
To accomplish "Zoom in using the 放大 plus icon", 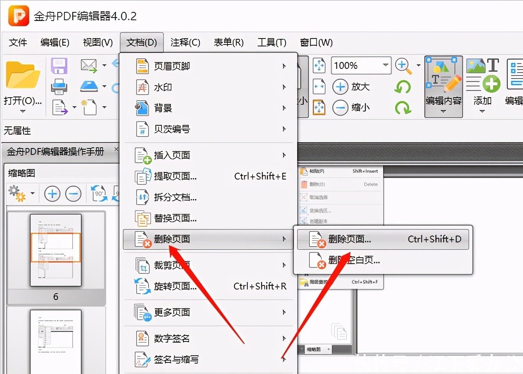I will (340, 86).
